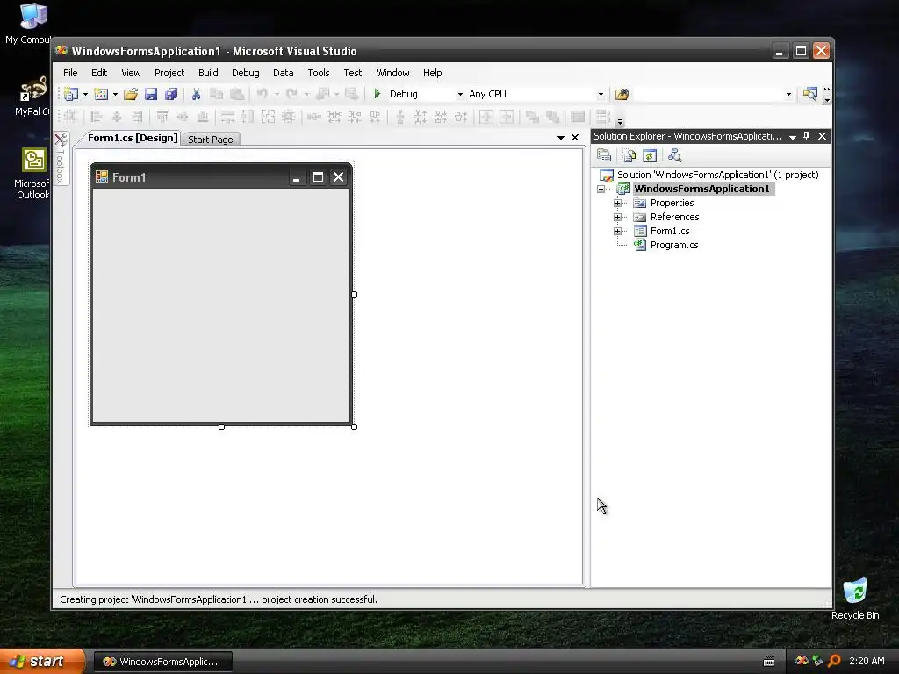The height and width of the screenshot is (674, 899).
Task: Click the View Class Diagram icon
Action: (x=675, y=155)
